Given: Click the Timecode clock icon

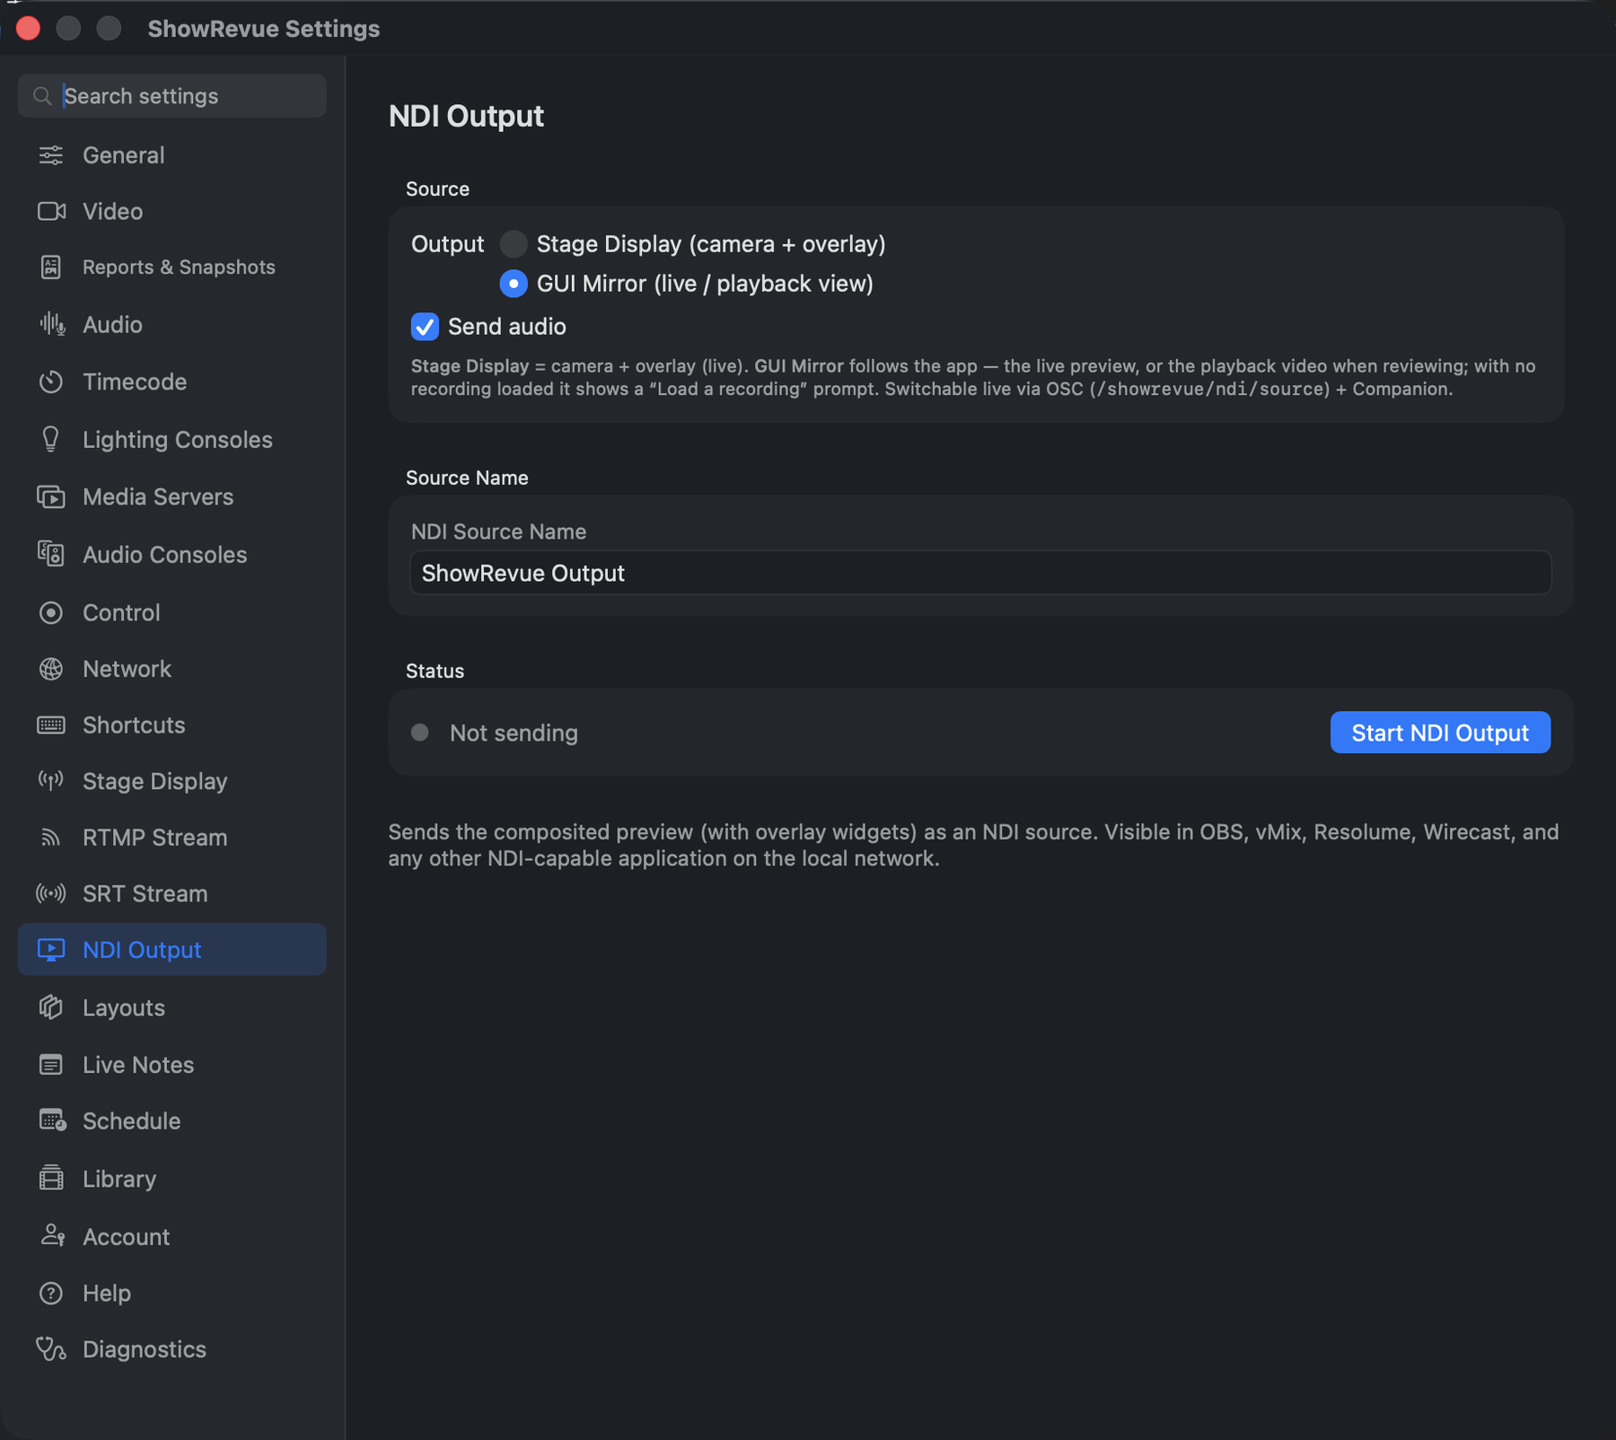Looking at the screenshot, I should click(x=51, y=382).
